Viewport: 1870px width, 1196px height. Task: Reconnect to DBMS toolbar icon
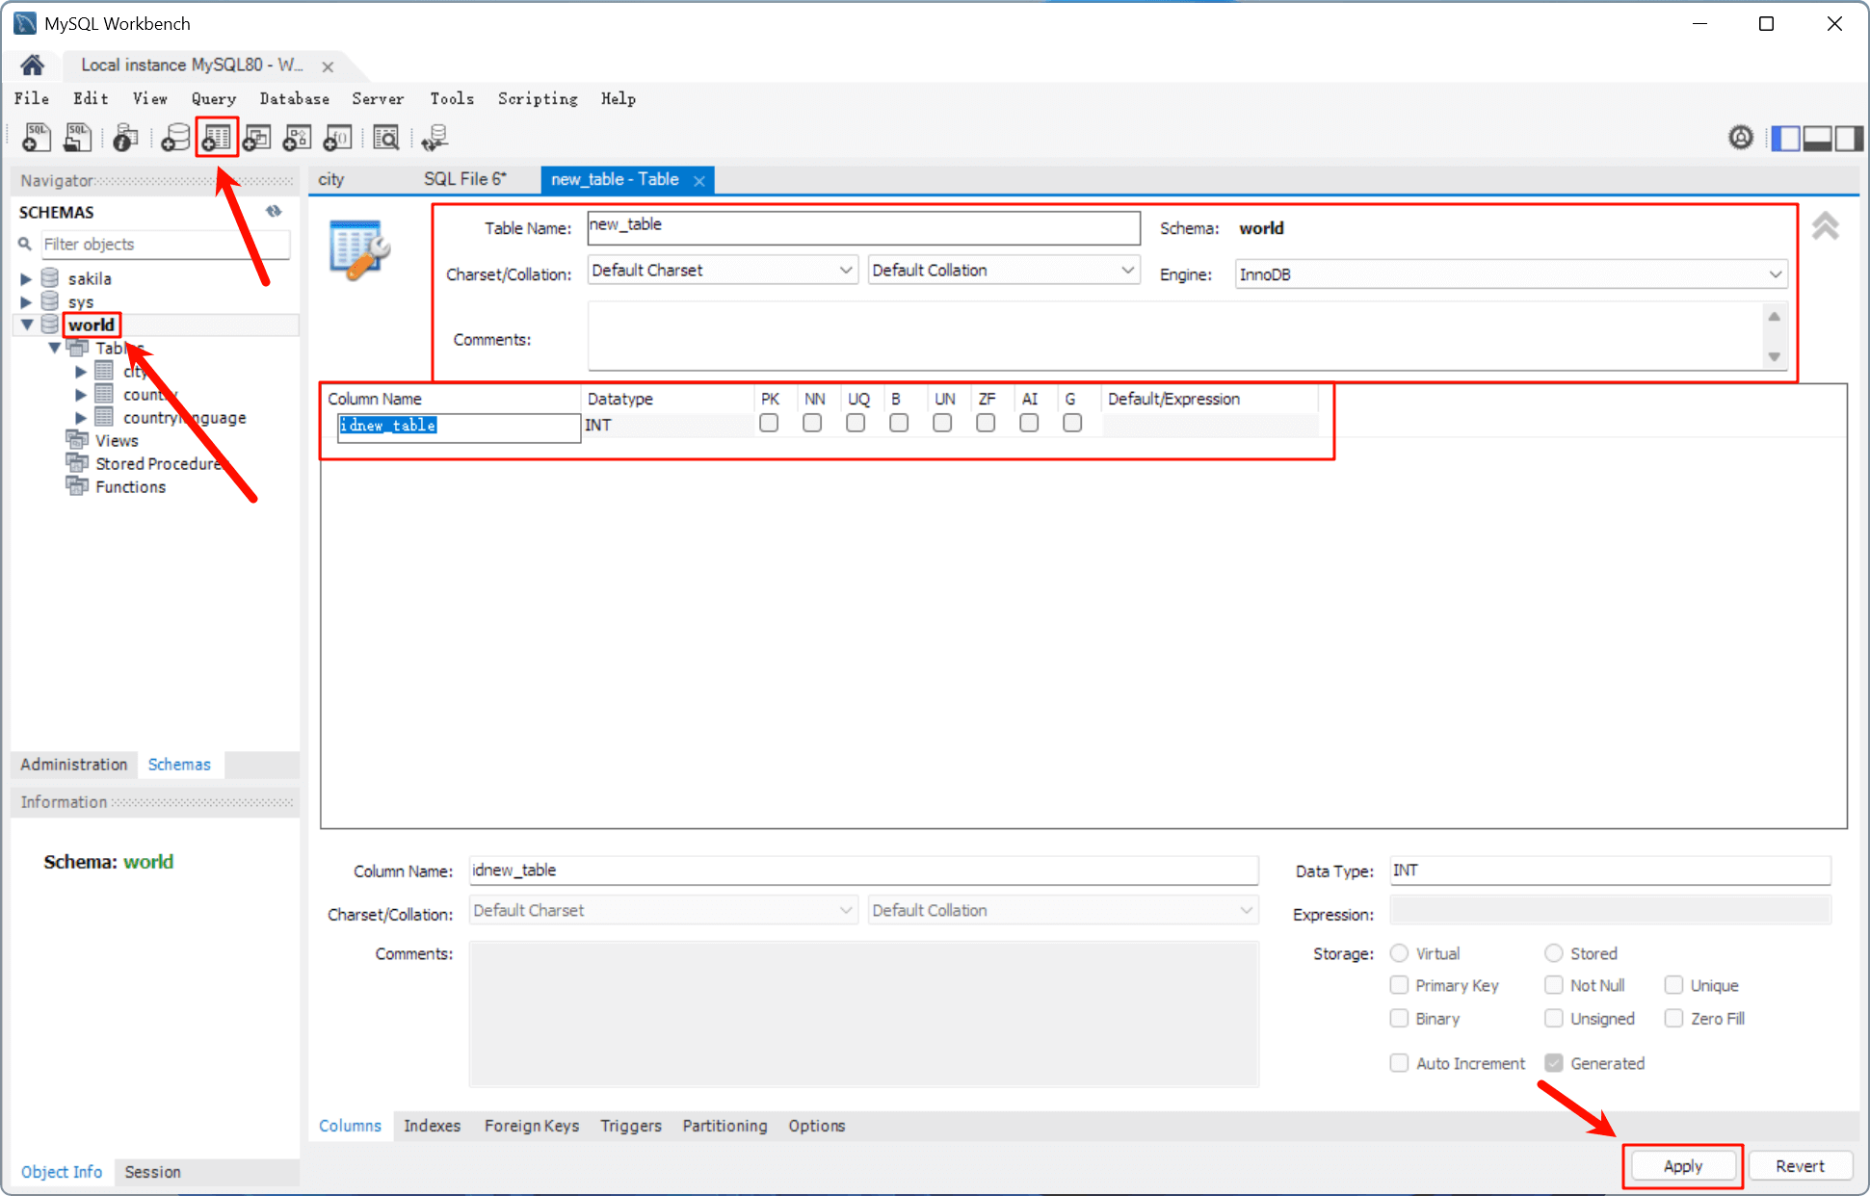[435, 138]
